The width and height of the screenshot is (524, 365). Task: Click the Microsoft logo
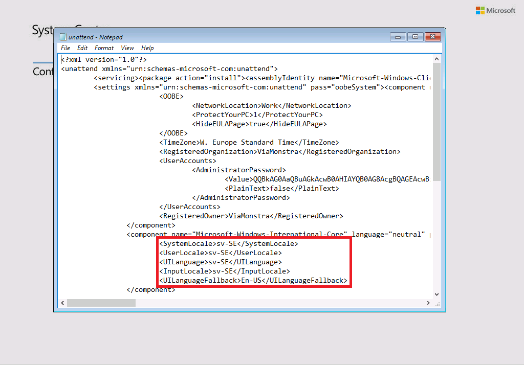pyautogui.click(x=495, y=11)
